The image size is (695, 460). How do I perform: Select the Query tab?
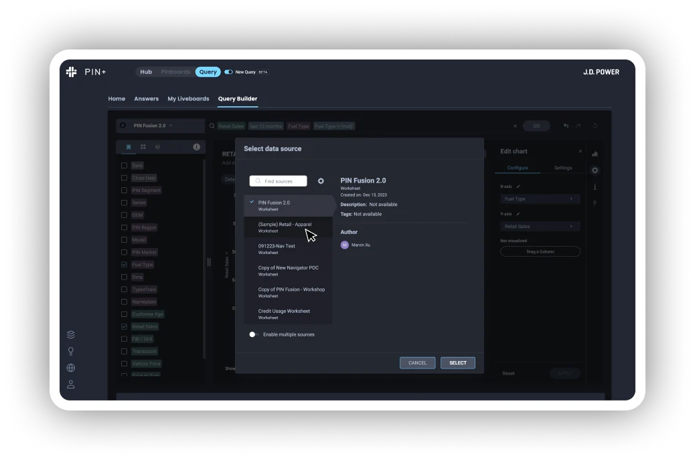(208, 72)
